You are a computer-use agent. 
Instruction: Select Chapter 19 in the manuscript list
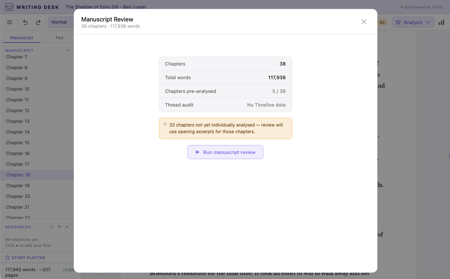[x=37, y=186]
